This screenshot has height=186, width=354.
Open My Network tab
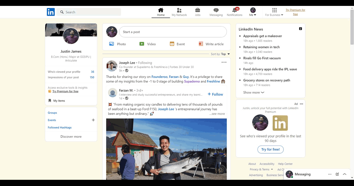179,12
